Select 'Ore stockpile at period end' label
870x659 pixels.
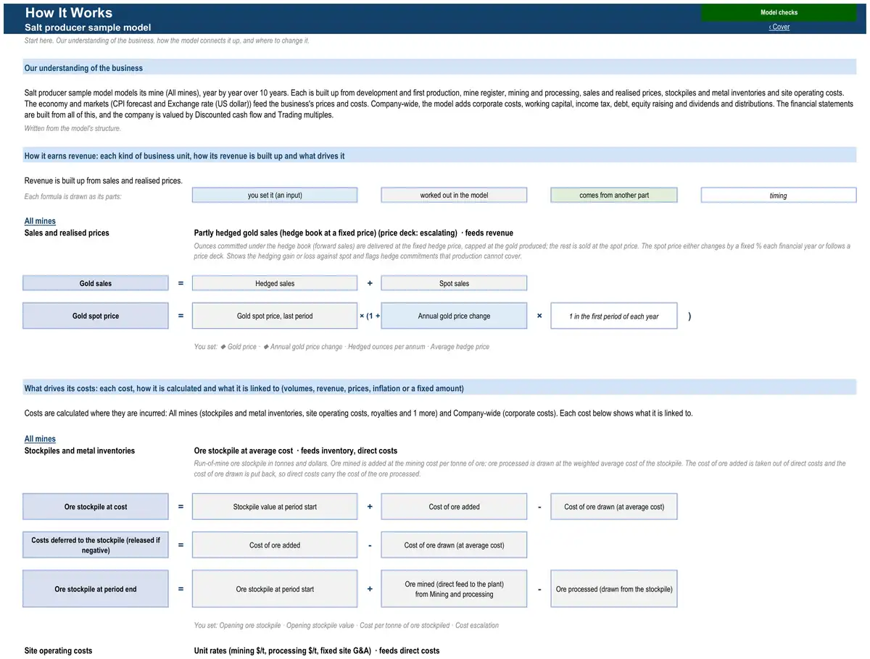96,589
